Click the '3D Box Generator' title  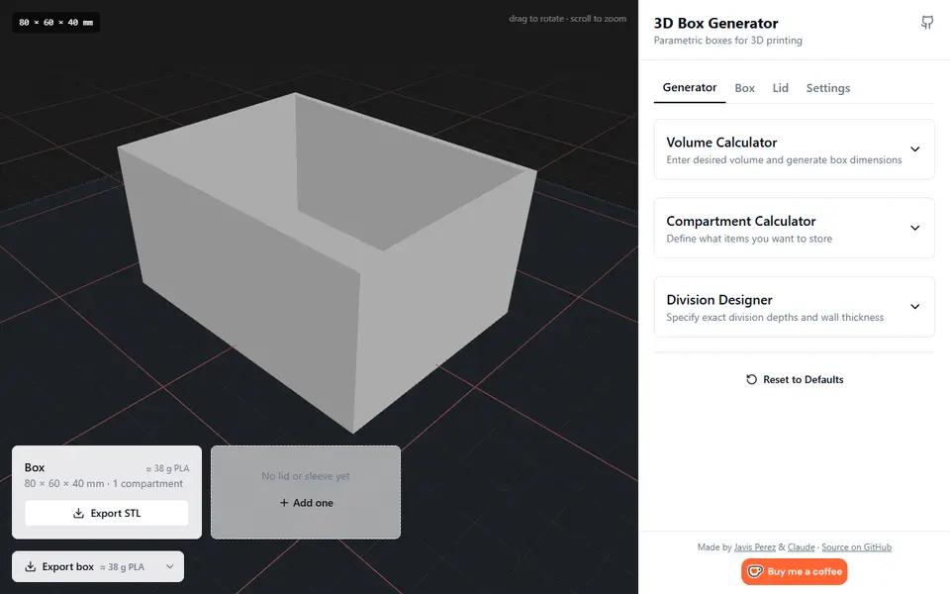[x=715, y=23]
